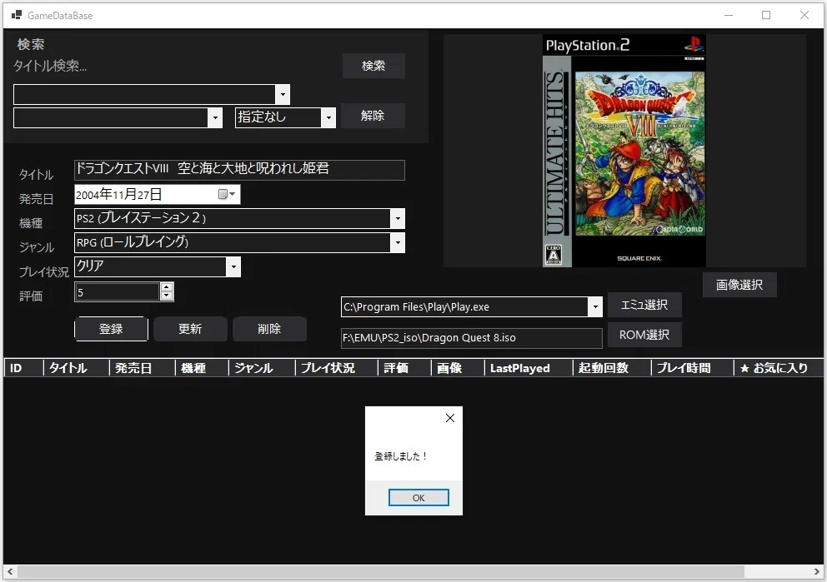Sort by the ID column header

coord(23,368)
